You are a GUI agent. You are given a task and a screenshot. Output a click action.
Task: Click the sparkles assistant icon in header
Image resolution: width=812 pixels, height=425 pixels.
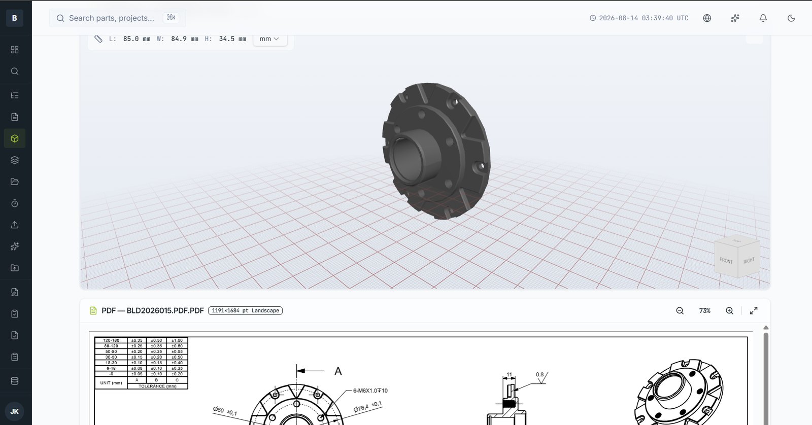735,18
